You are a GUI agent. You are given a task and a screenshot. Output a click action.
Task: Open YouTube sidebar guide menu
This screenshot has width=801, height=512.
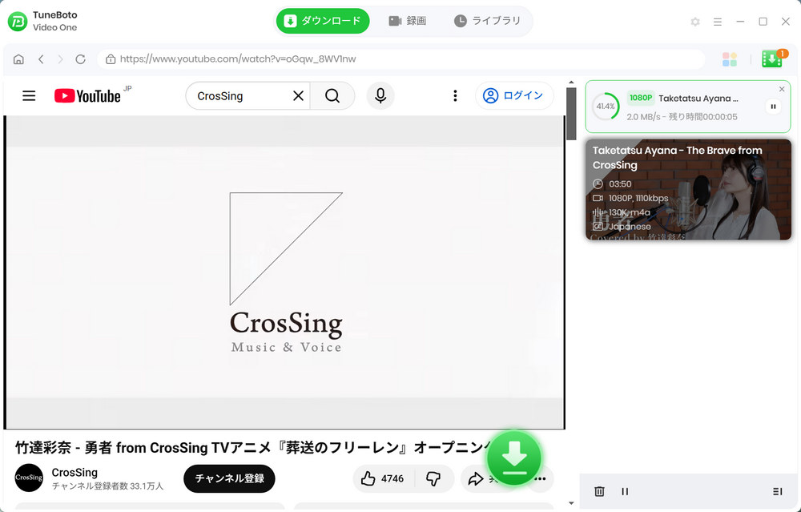coord(29,95)
